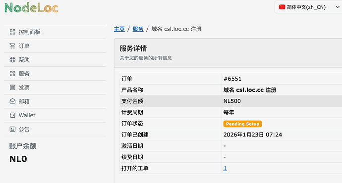
Task: Click subtitle 关于您的服务的所有信息
Action: (146, 58)
